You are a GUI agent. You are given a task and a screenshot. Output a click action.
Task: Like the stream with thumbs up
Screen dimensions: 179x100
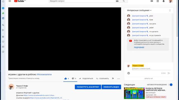(65, 78)
